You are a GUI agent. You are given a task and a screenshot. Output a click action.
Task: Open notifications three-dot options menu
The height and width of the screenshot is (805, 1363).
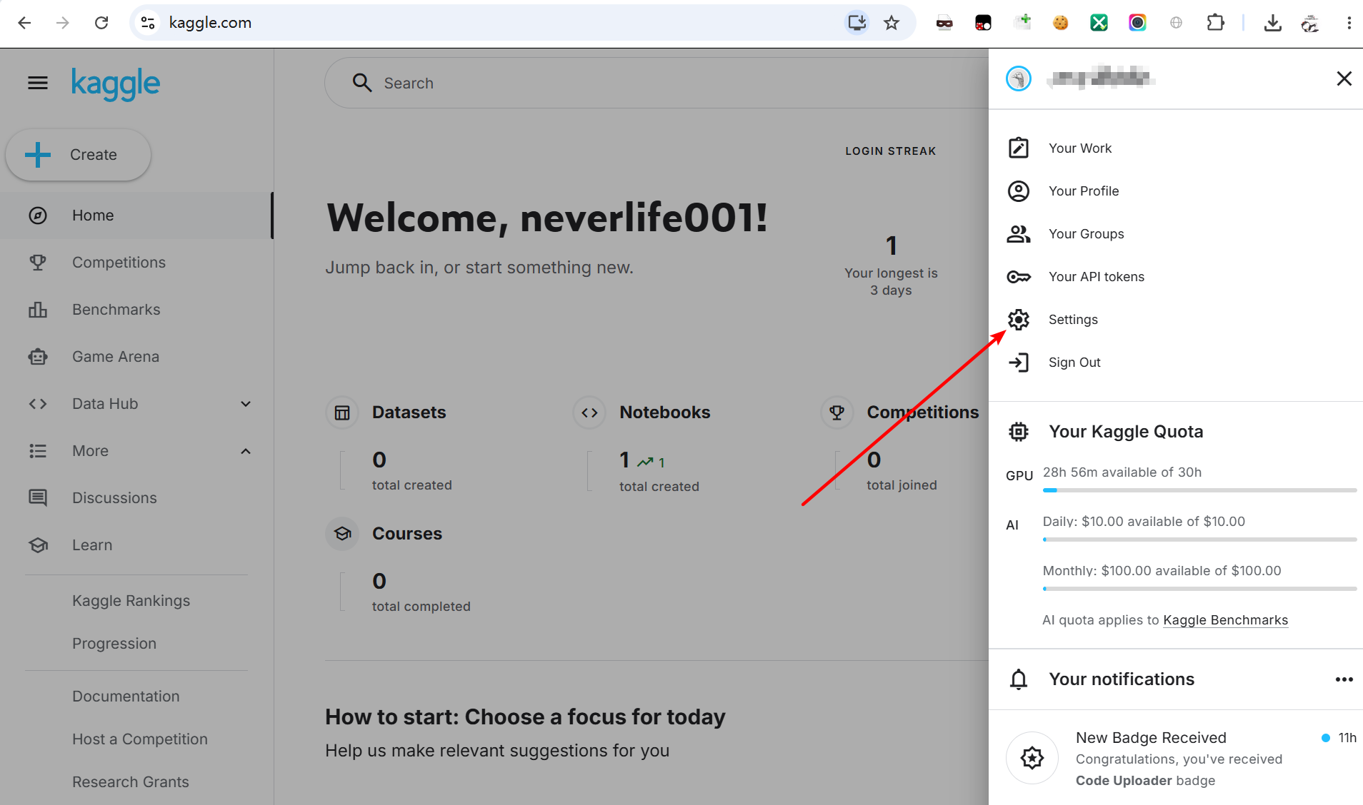[x=1344, y=679]
